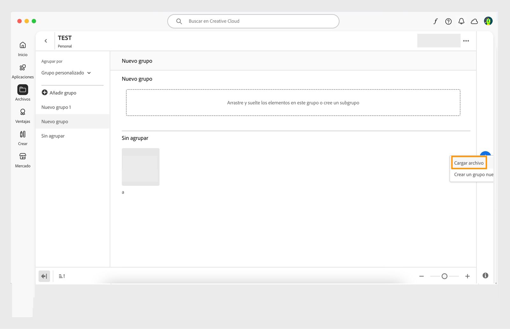Viewport: 510px width, 329px height.
Task: Open the Aplicaciones apps icon
Action: click(23, 68)
